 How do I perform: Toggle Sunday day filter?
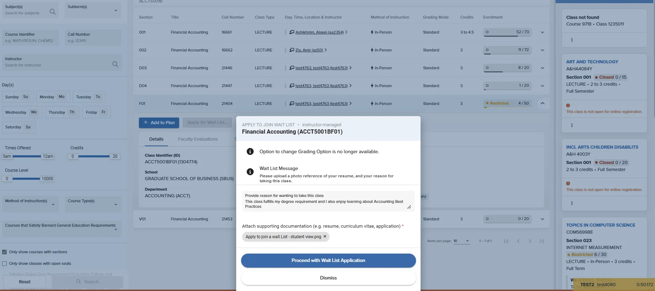[17, 97]
